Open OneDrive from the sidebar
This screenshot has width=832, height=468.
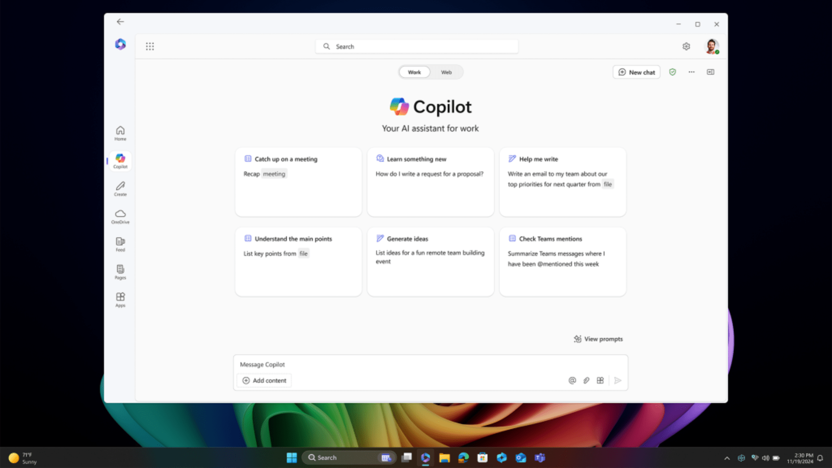pyautogui.click(x=120, y=216)
